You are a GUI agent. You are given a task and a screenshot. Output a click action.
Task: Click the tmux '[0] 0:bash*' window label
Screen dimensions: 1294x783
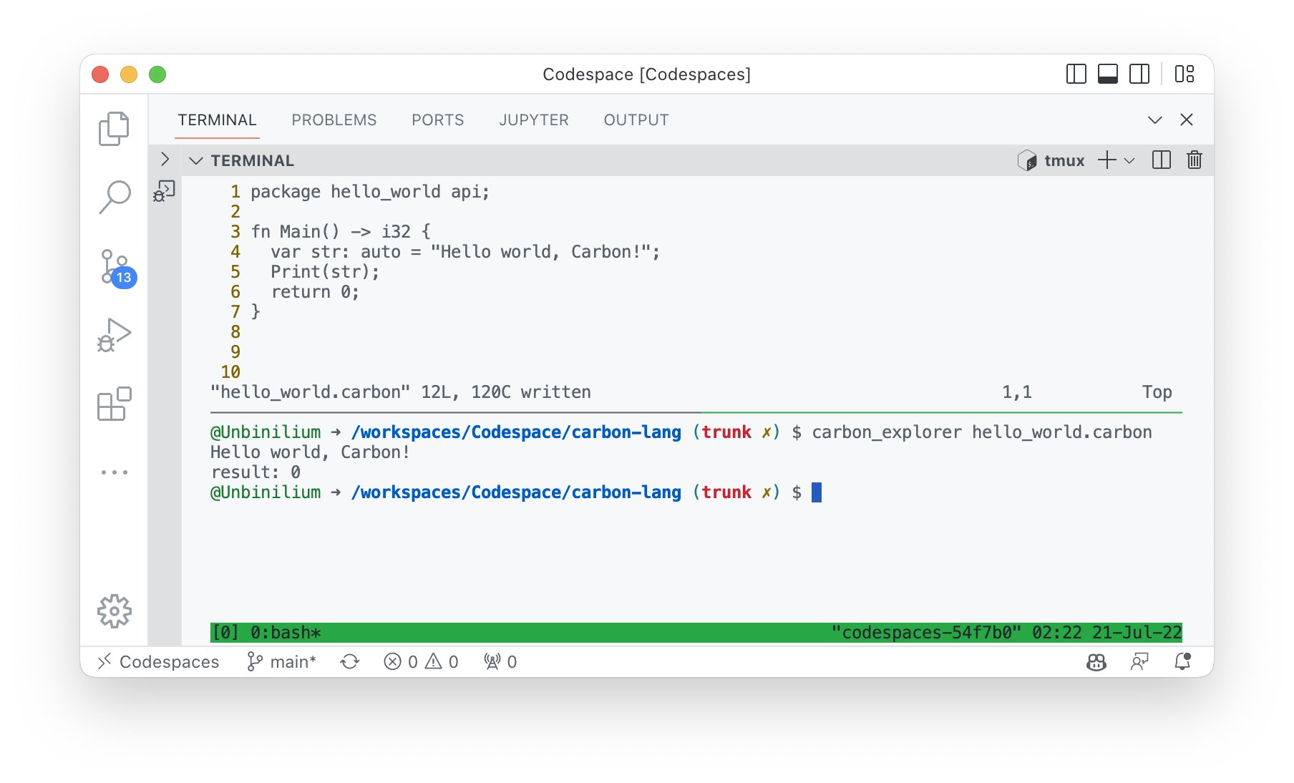(x=266, y=633)
